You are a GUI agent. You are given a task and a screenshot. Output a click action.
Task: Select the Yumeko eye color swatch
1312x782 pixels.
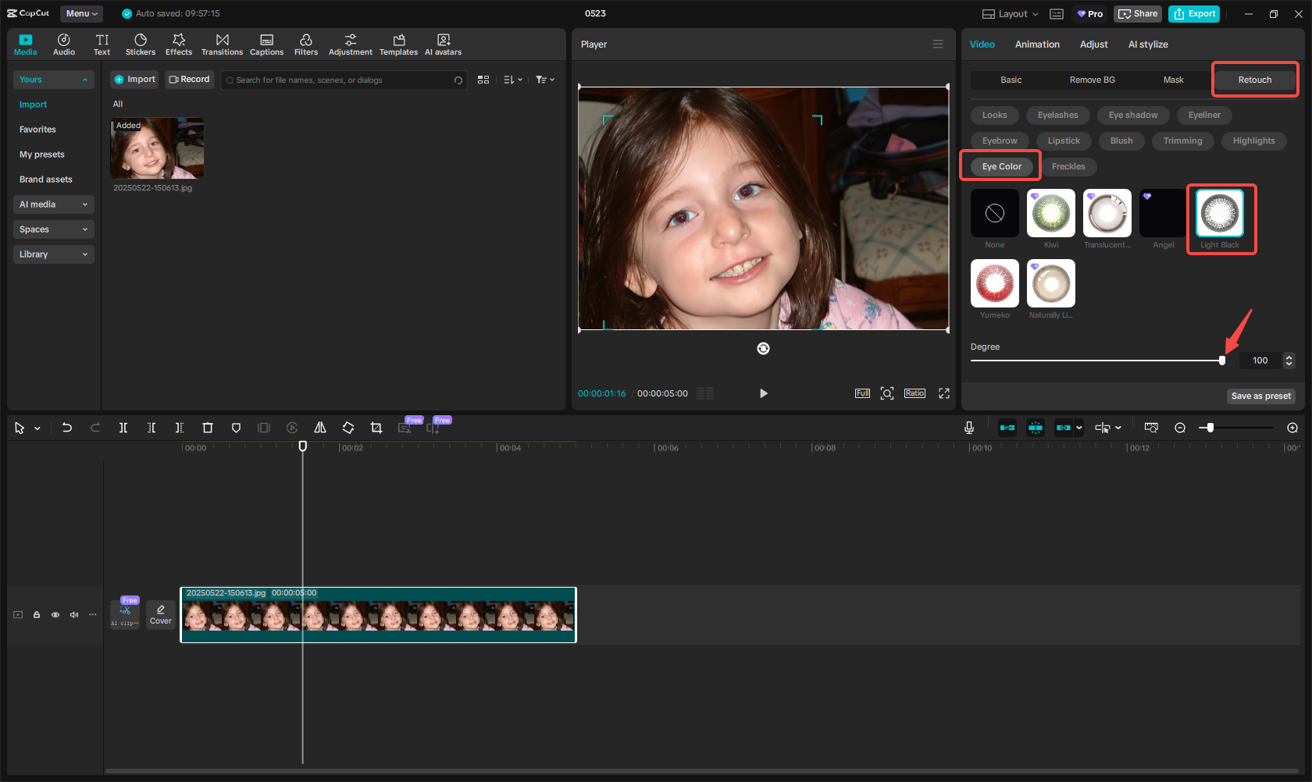(995, 283)
